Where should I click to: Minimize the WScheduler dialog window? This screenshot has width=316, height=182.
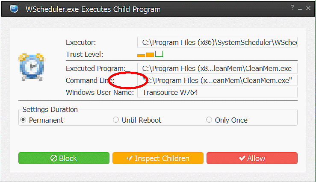point(300,8)
